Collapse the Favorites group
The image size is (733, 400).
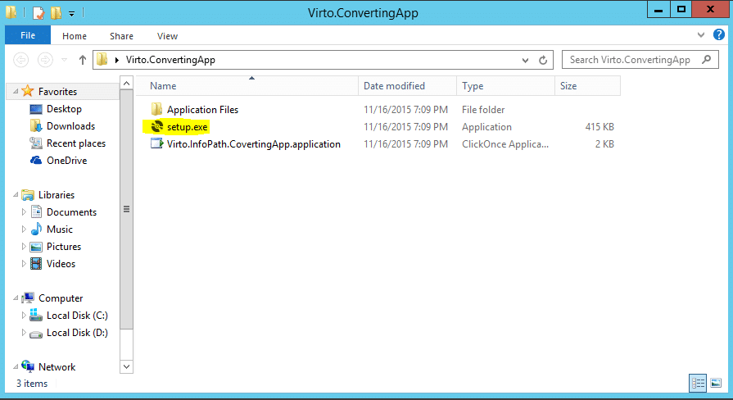click(x=16, y=91)
